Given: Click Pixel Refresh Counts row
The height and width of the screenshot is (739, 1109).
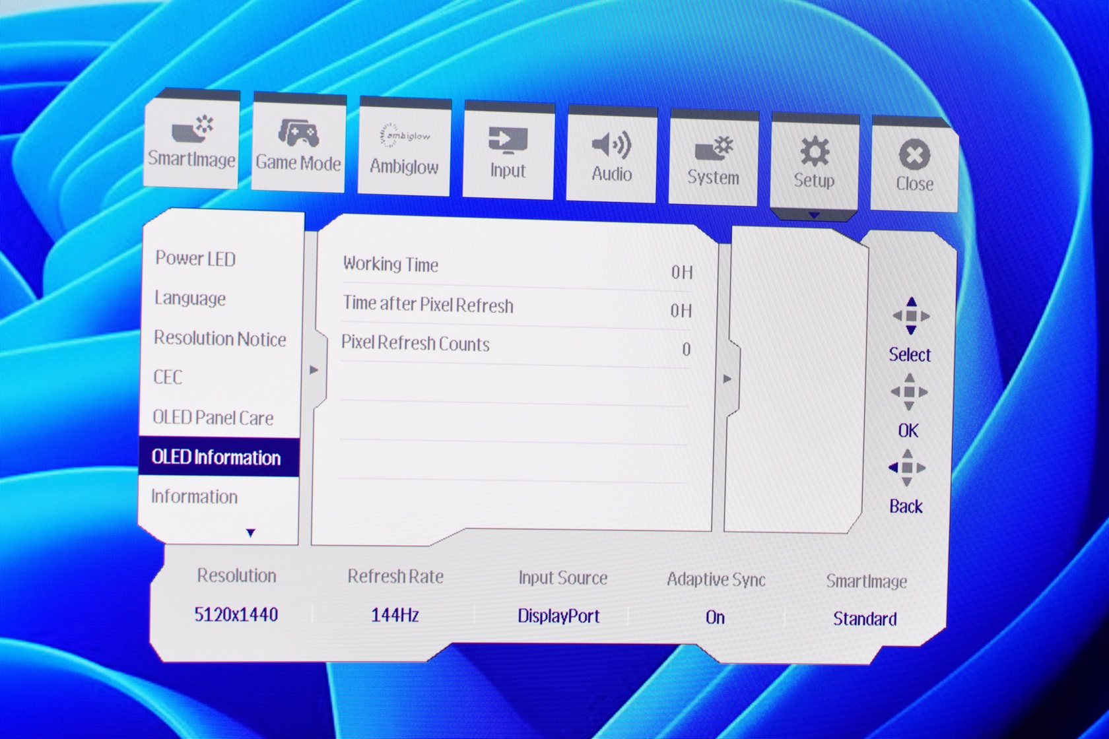Looking at the screenshot, I should pyautogui.click(x=515, y=346).
